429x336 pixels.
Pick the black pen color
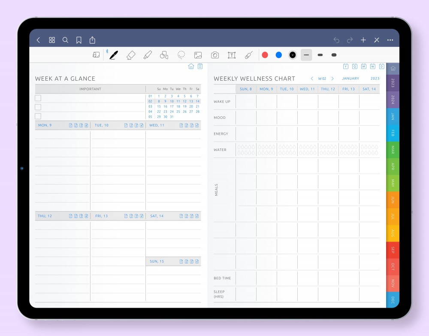[293, 55]
